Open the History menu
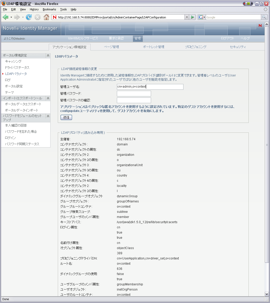 tap(34, 9)
